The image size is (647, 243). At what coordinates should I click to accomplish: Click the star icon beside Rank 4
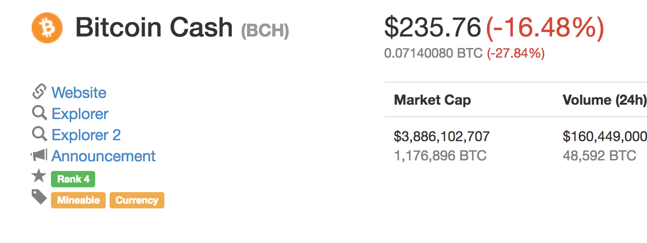(x=39, y=176)
